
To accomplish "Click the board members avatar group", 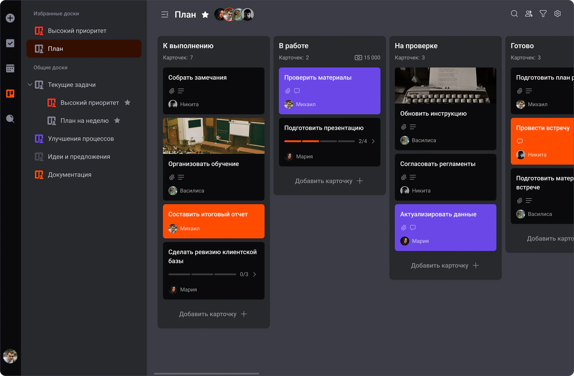I will coord(234,14).
